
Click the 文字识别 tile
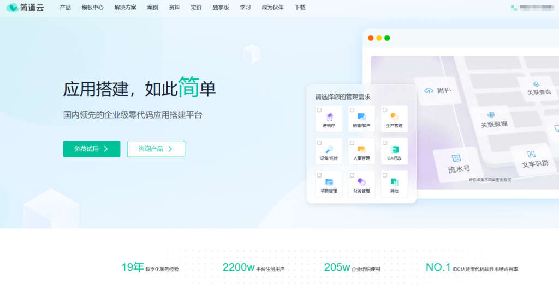534,160
